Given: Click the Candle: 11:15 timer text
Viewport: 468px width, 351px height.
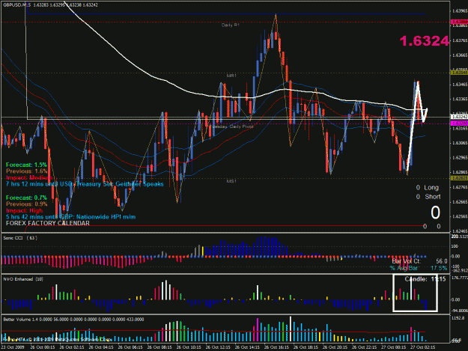Looking at the screenshot, I should point(425,279).
